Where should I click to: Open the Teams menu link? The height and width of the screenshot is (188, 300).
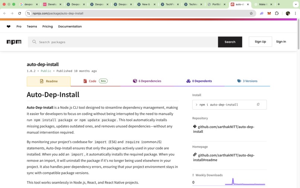pos(32,26)
